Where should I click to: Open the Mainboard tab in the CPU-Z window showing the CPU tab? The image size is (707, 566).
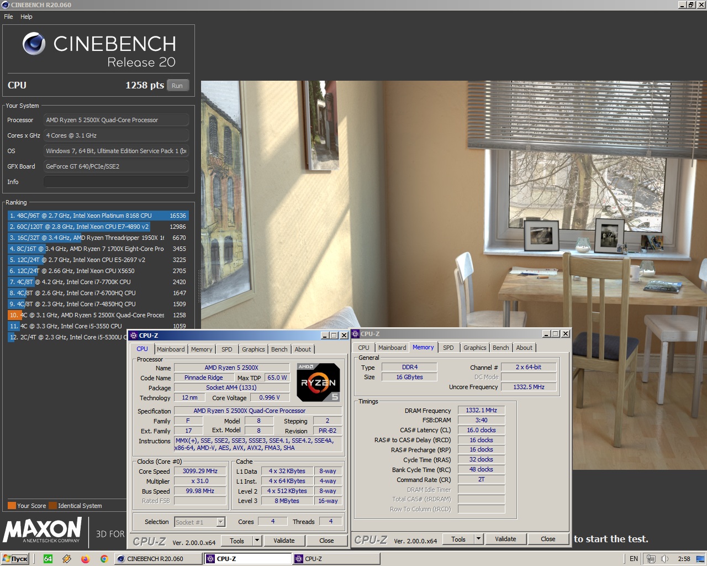[x=171, y=349]
